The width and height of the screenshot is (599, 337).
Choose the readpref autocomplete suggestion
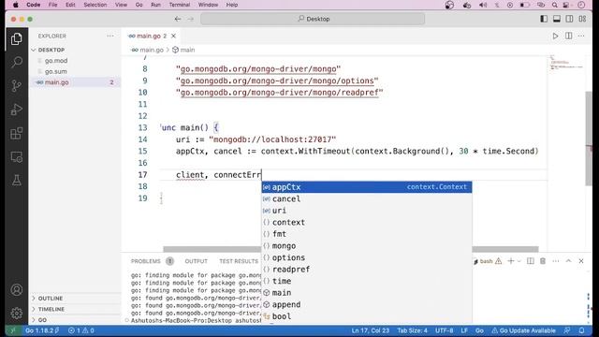(x=367, y=270)
